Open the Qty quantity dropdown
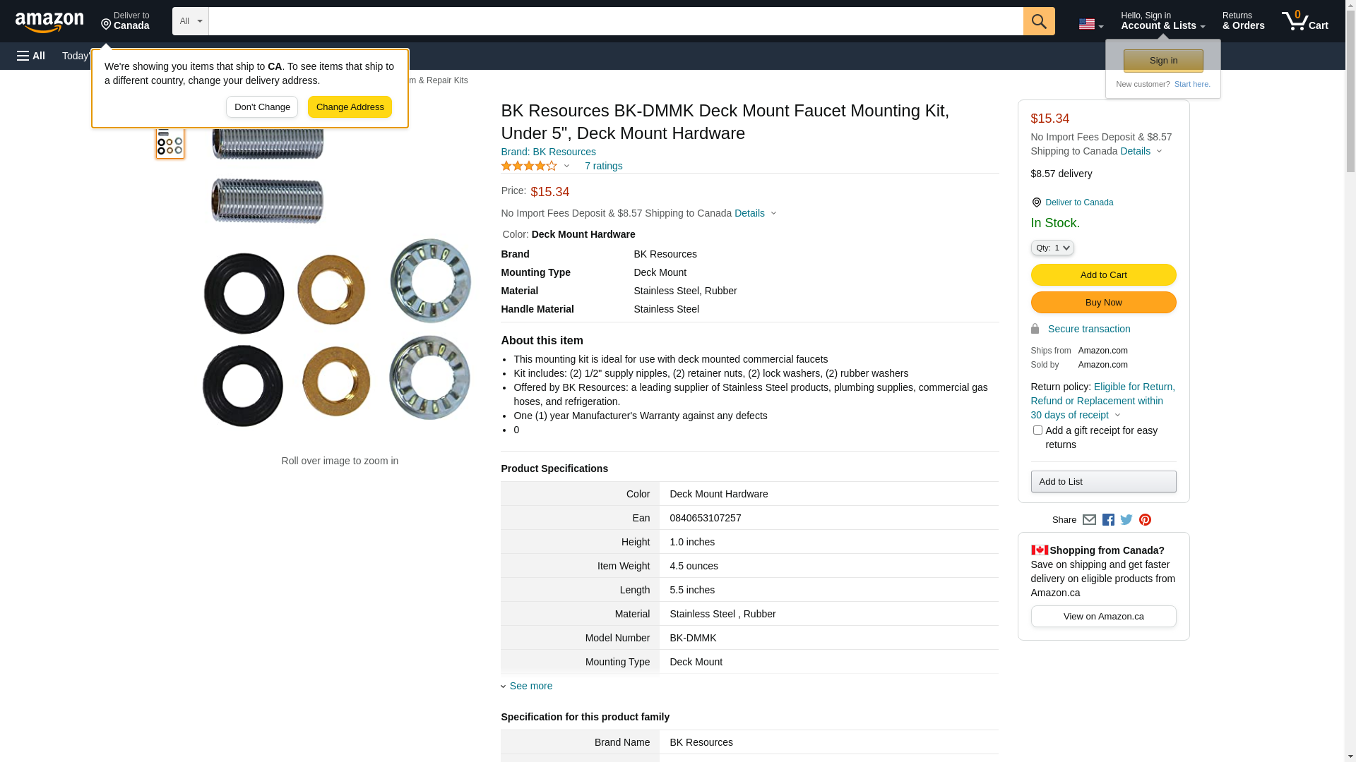 (1052, 248)
